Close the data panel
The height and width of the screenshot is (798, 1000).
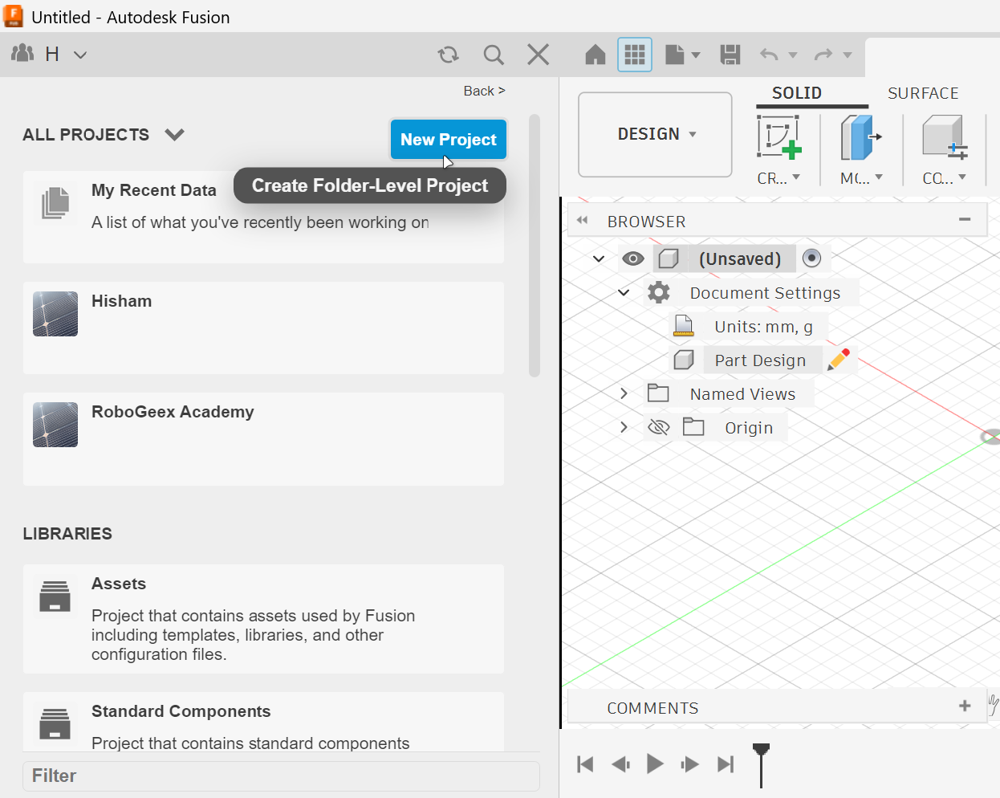pyautogui.click(x=539, y=55)
